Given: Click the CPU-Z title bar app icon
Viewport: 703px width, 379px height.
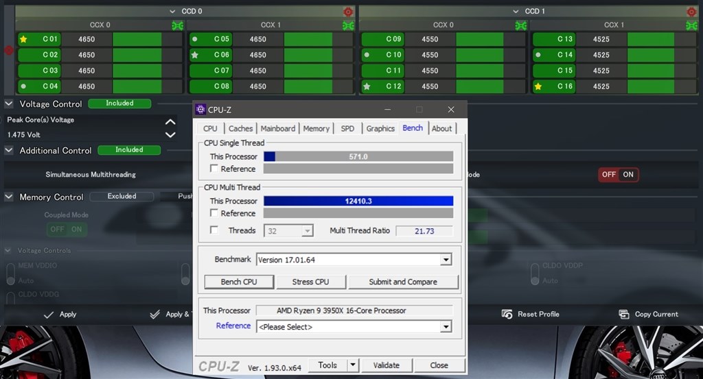Looking at the screenshot, I should point(200,110).
